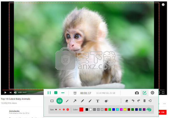Open the custom color palette picker
The width and height of the screenshot is (172, 118).
tap(149, 109)
